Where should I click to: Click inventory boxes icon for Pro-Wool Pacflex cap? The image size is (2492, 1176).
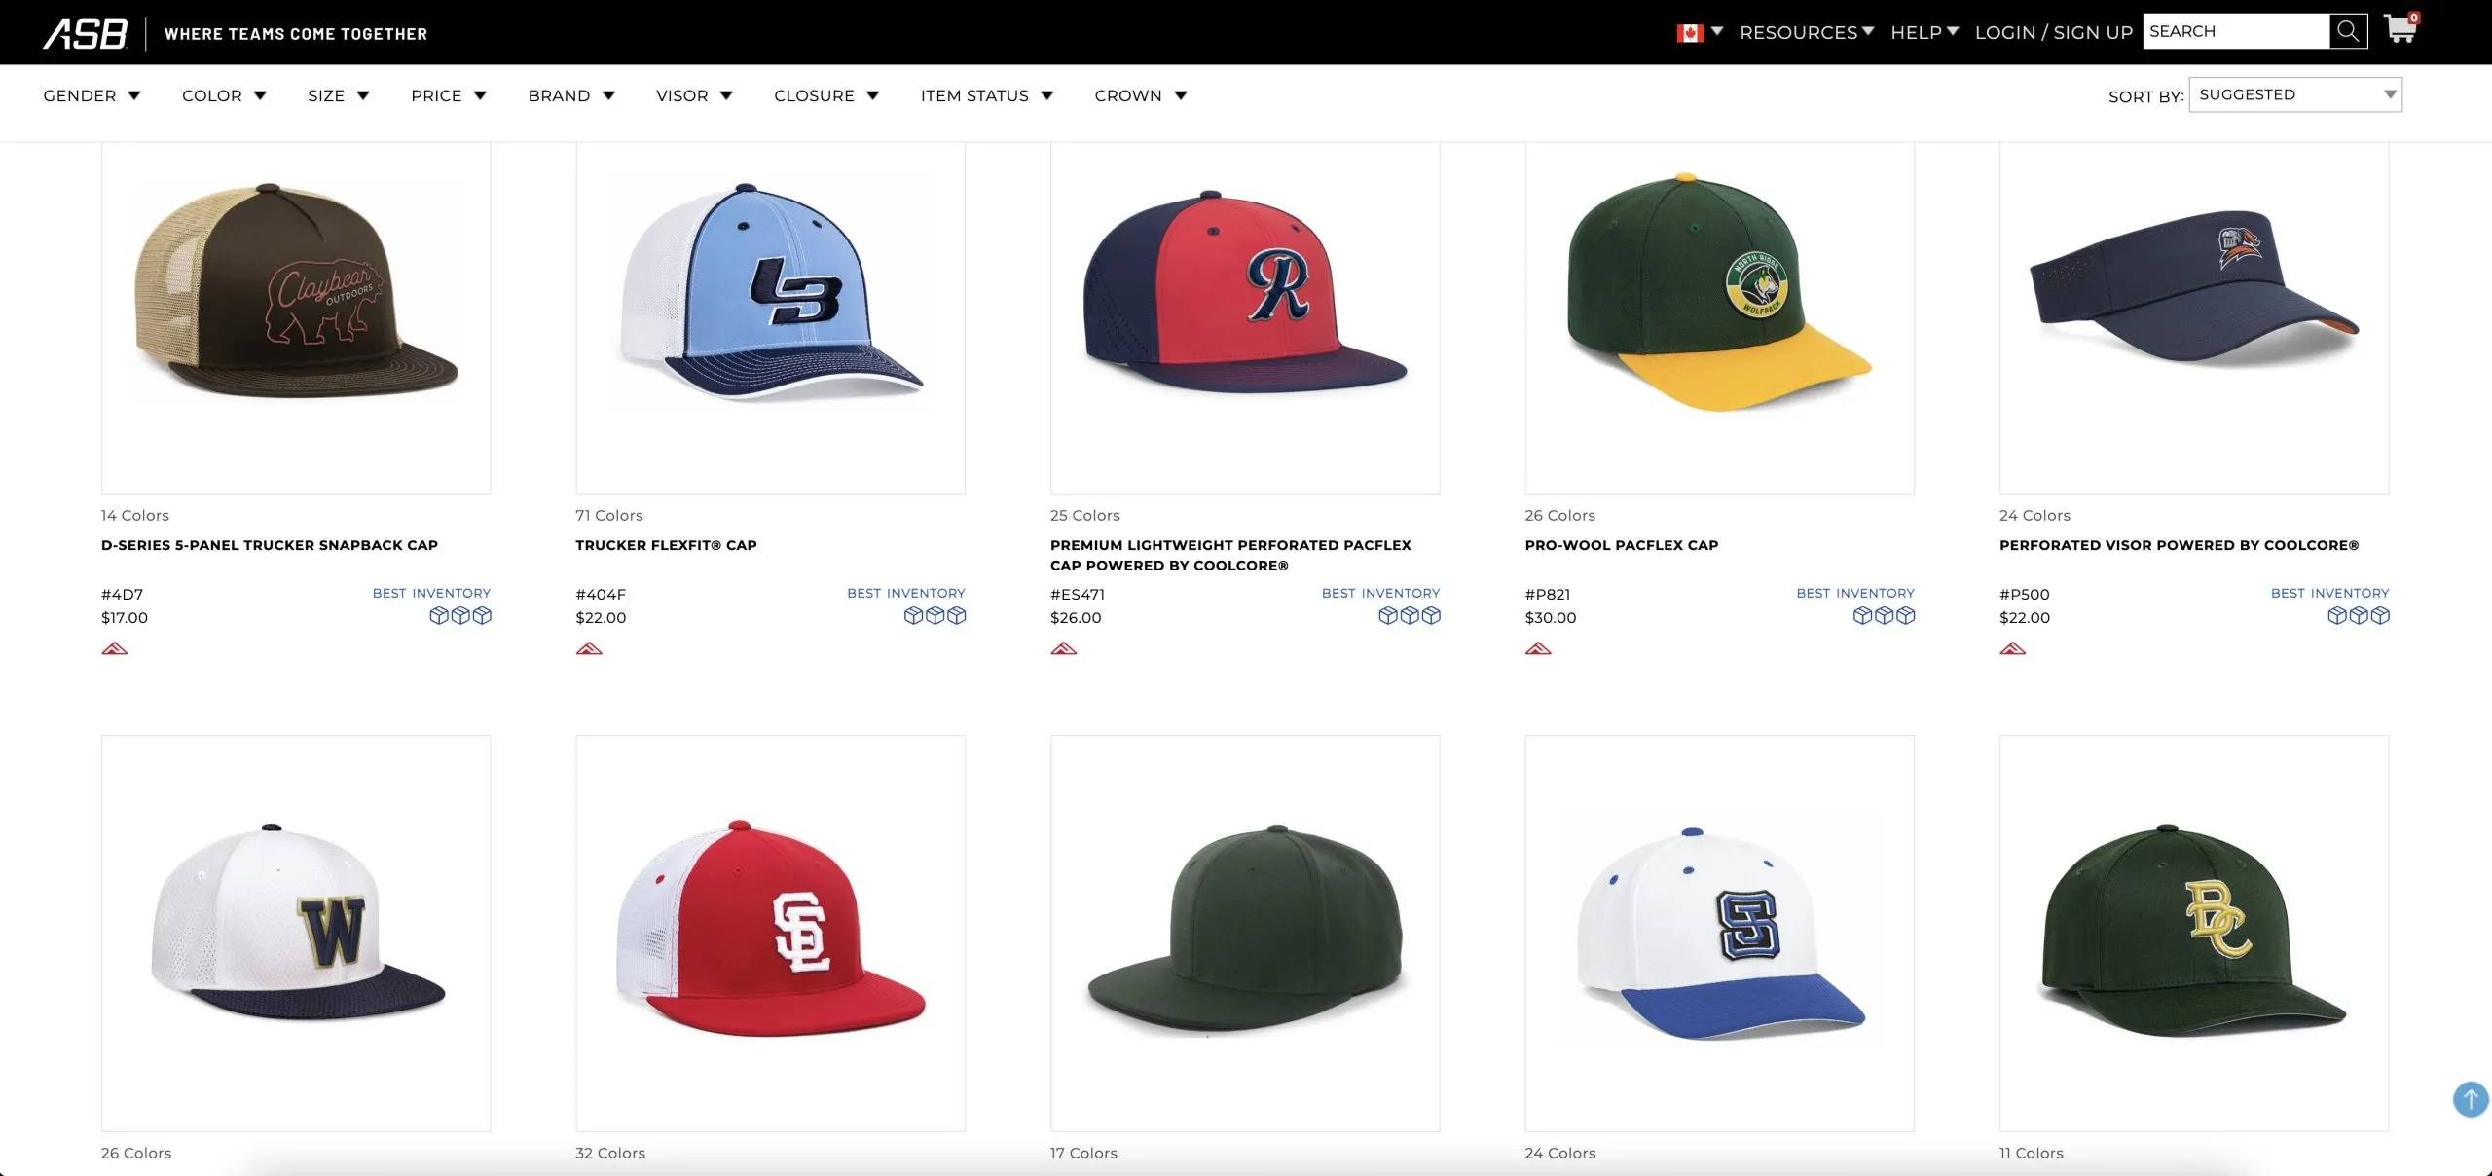click(1884, 616)
